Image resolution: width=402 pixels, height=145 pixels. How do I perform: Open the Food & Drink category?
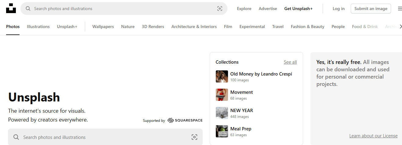365,27
